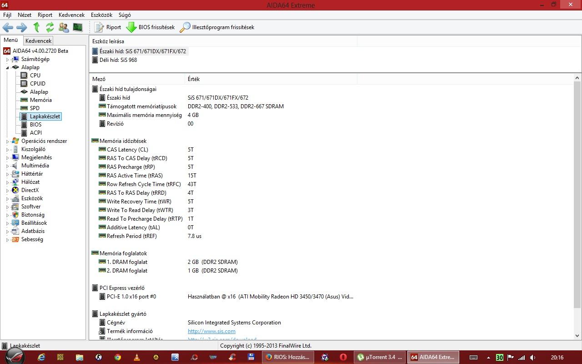Switch to the RIOS Firefox taskbar window
The width and height of the screenshot is (582, 364).
[287, 357]
